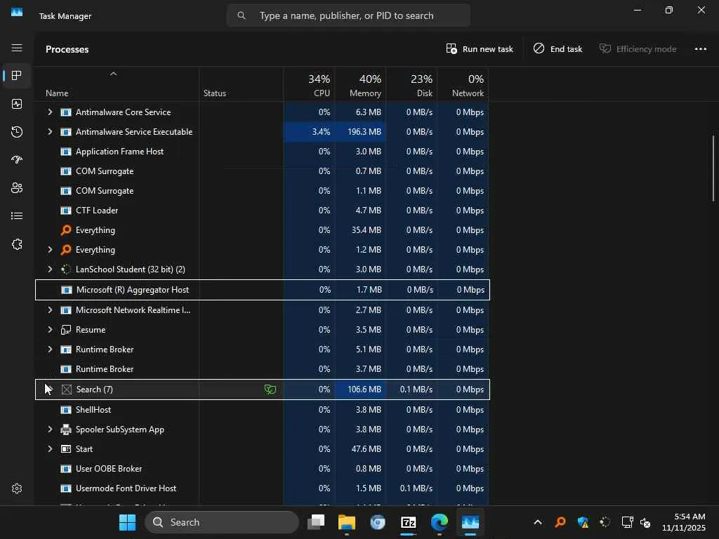Screen dimensions: 719x539
Task: Select the first COM Surrogate 0.7 MB row
Action: (x=263, y=171)
